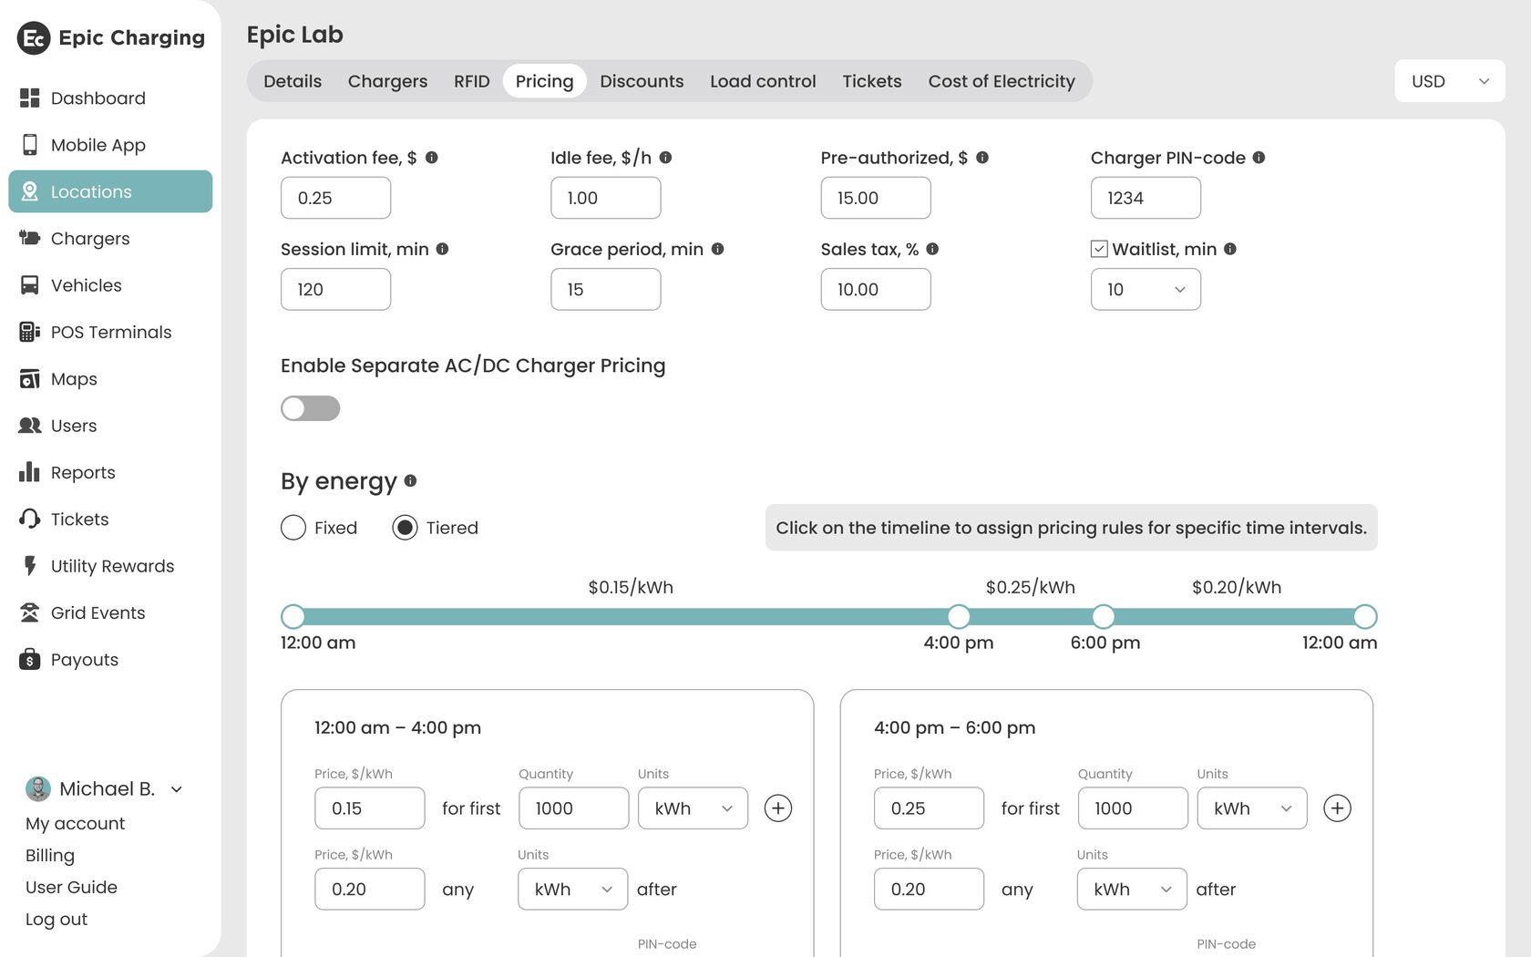This screenshot has height=957, width=1531.
Task: Open Utility Rewards via lightning icon
Action: coord(30,566)
